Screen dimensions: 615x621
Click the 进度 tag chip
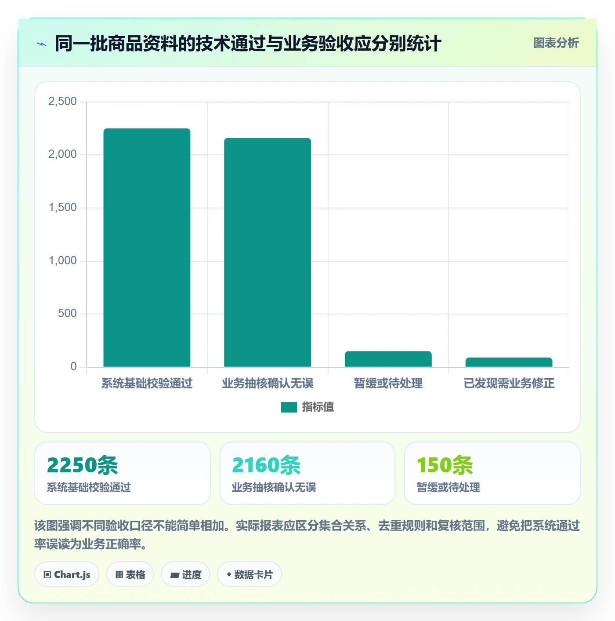tap(185, 574)
